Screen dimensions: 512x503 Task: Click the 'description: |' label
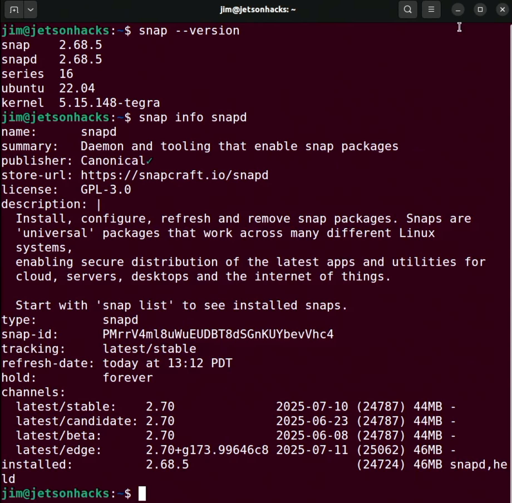coord(51,204)
